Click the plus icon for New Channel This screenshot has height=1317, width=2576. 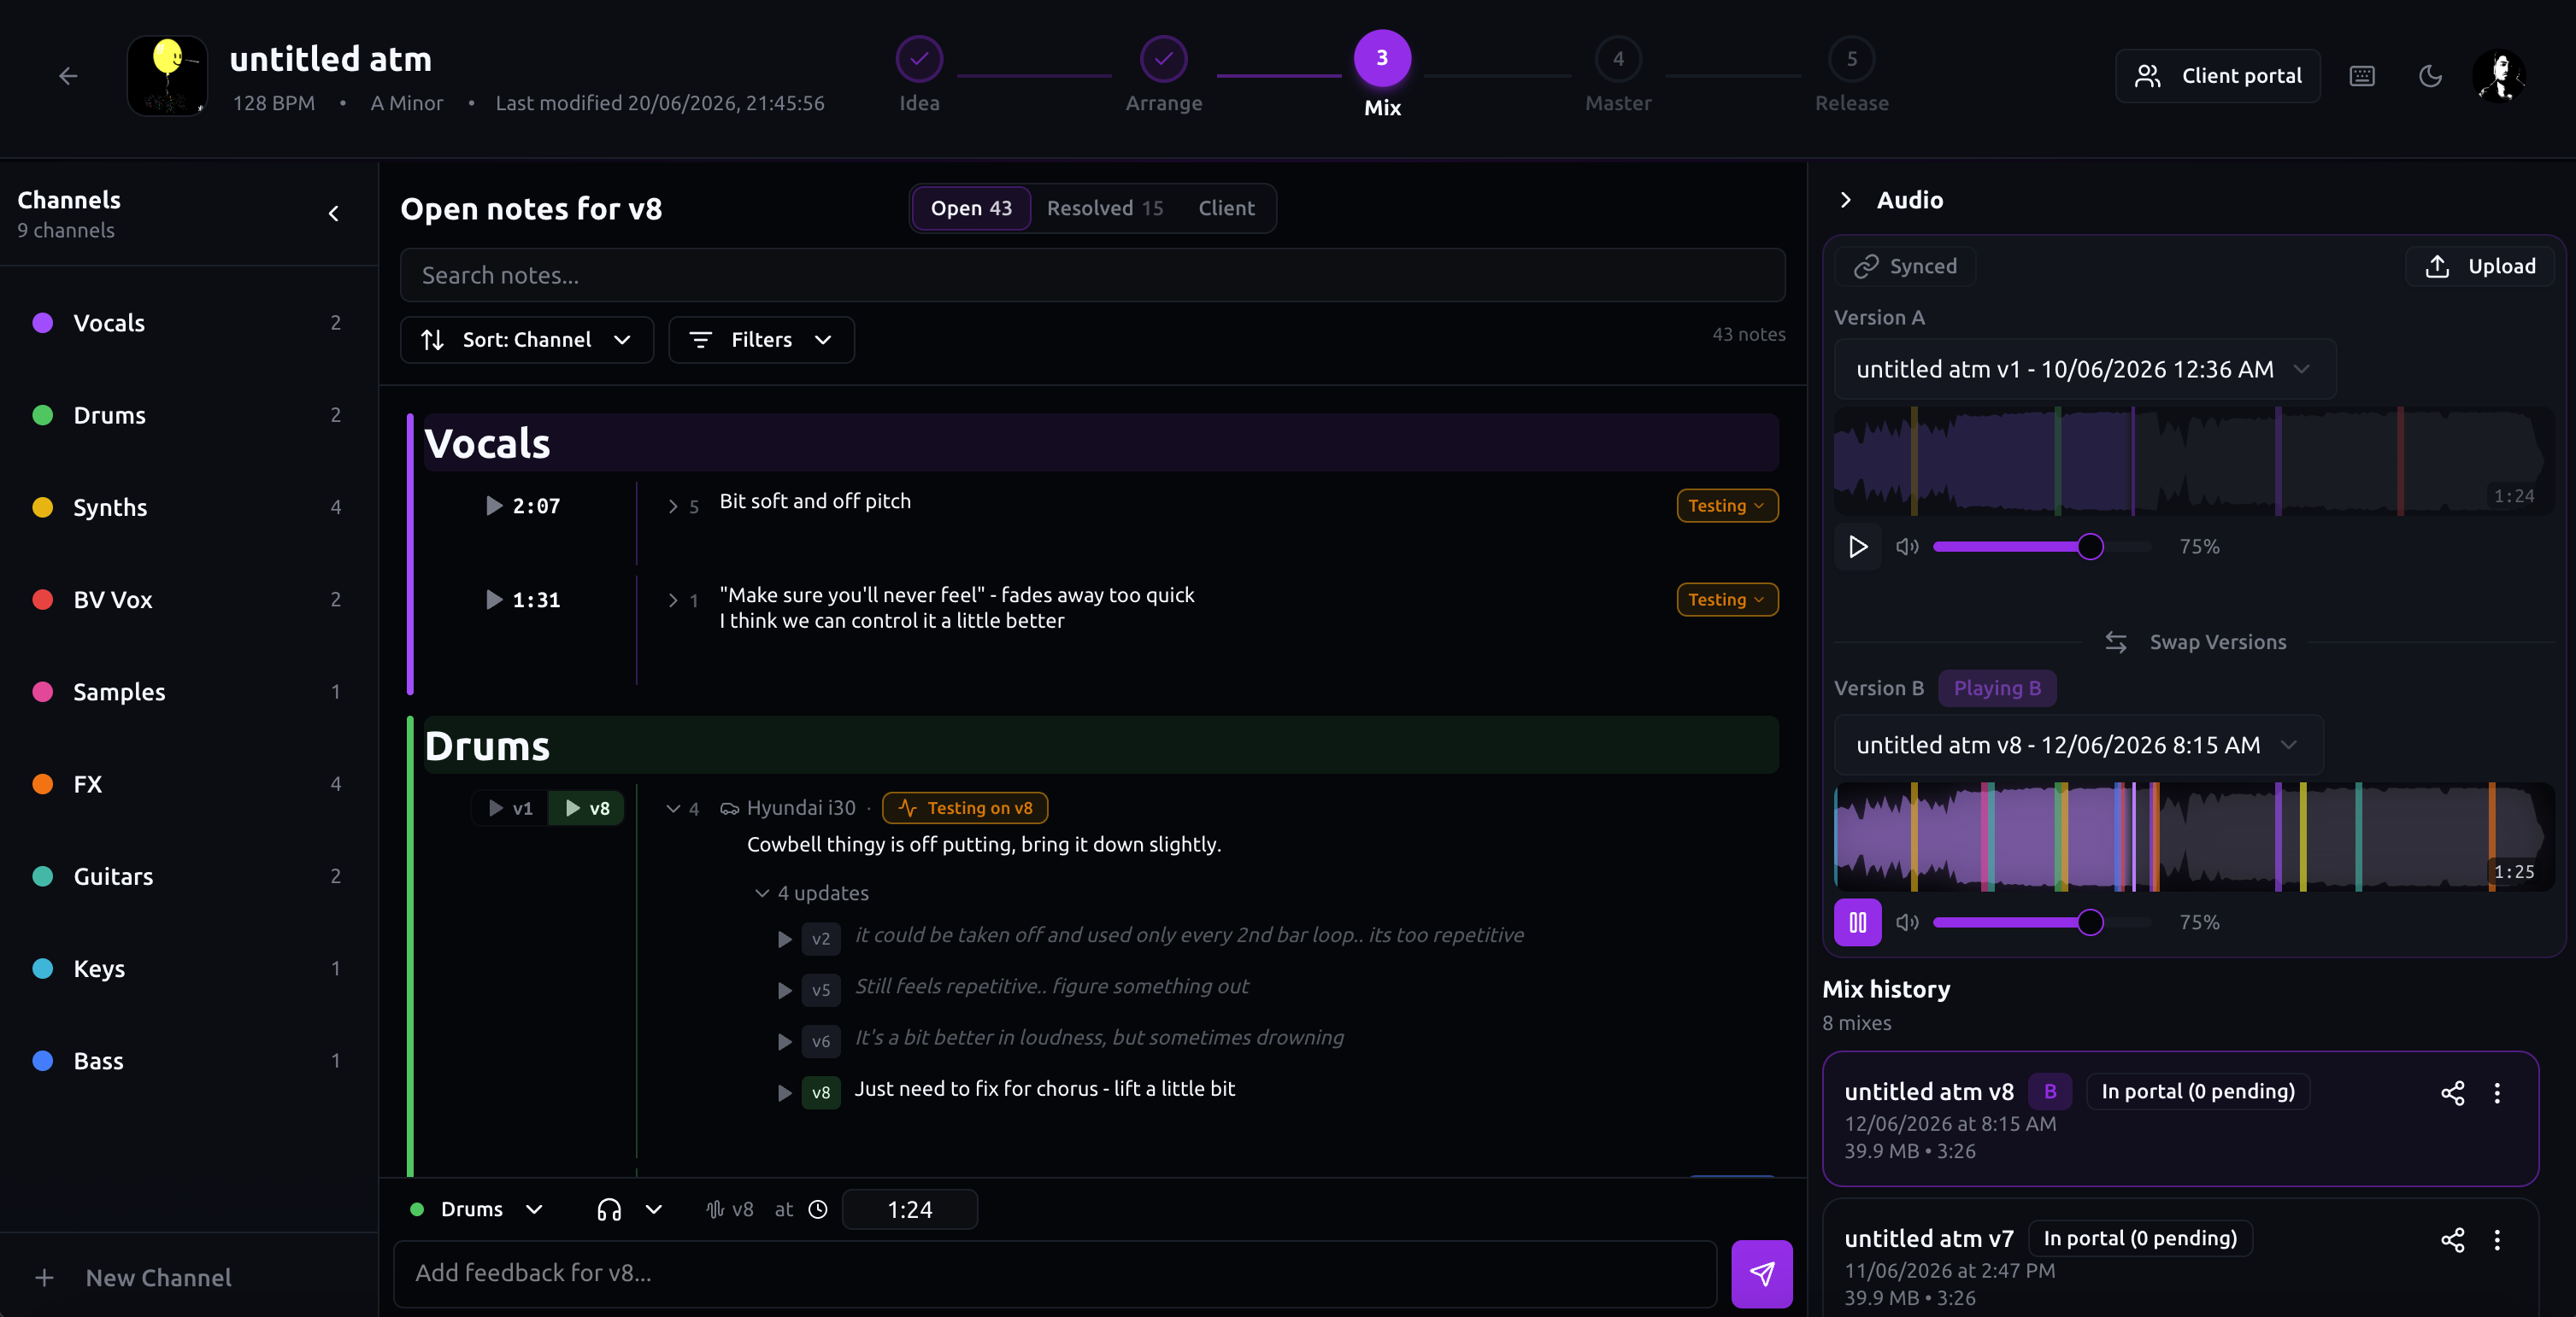tap(45, 1278)
